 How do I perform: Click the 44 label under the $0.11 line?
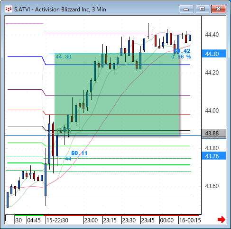pyautogui.click(x=68, y=159)
